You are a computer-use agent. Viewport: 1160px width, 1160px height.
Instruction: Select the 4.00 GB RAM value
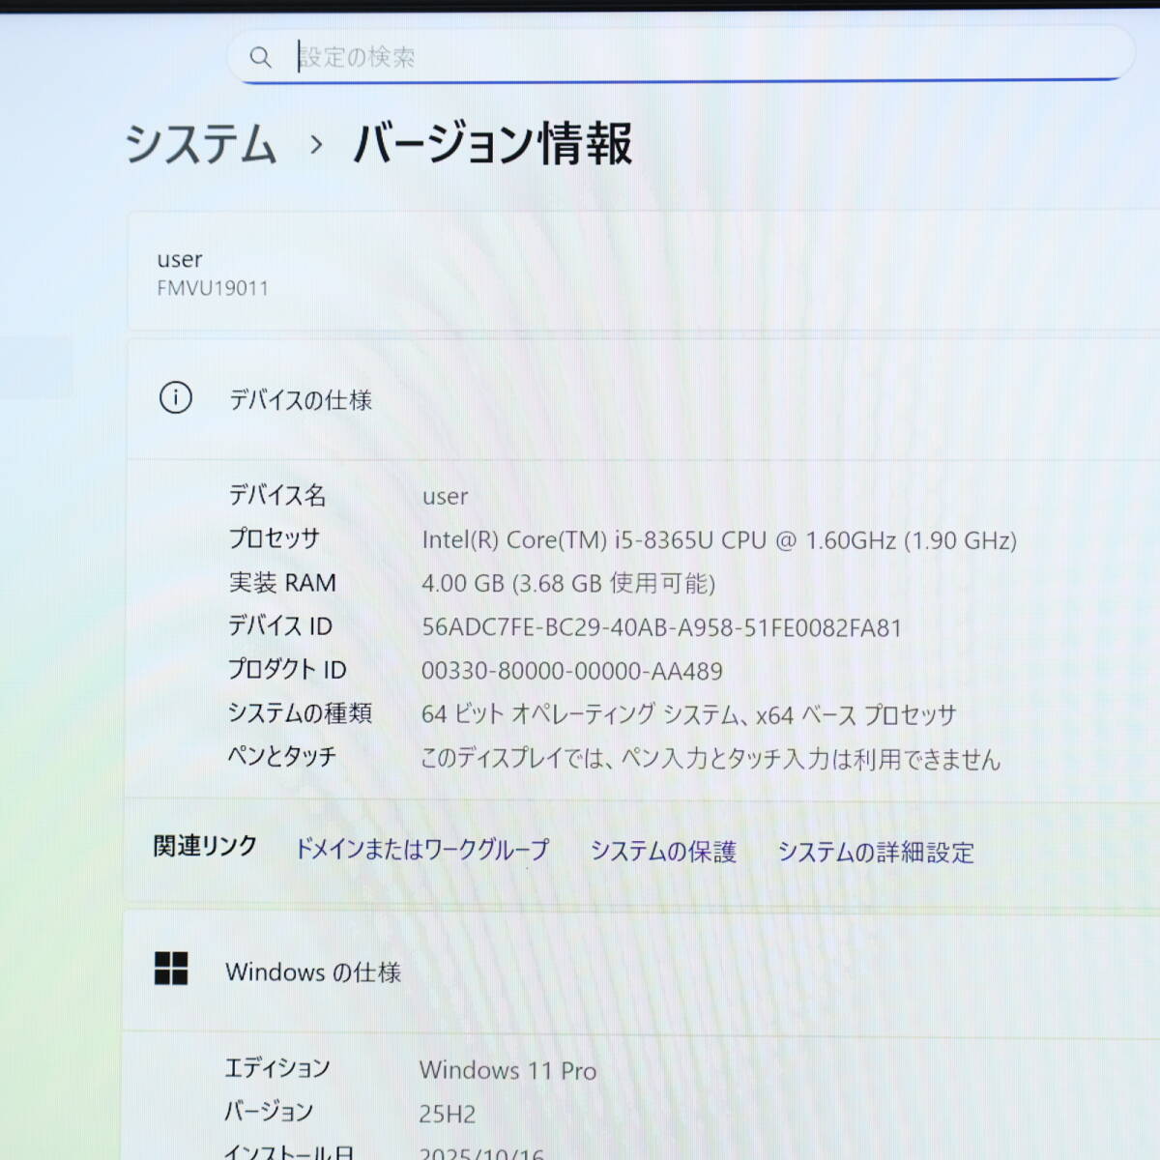pyautogui.click(x=568, y=584)
